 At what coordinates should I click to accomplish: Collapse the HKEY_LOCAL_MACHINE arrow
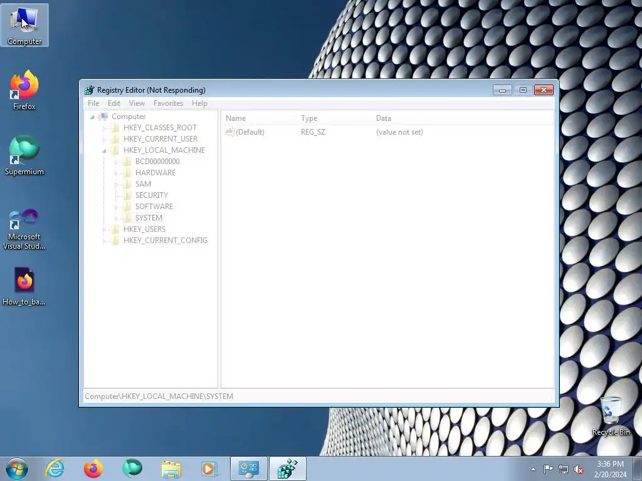pos(105,150)
